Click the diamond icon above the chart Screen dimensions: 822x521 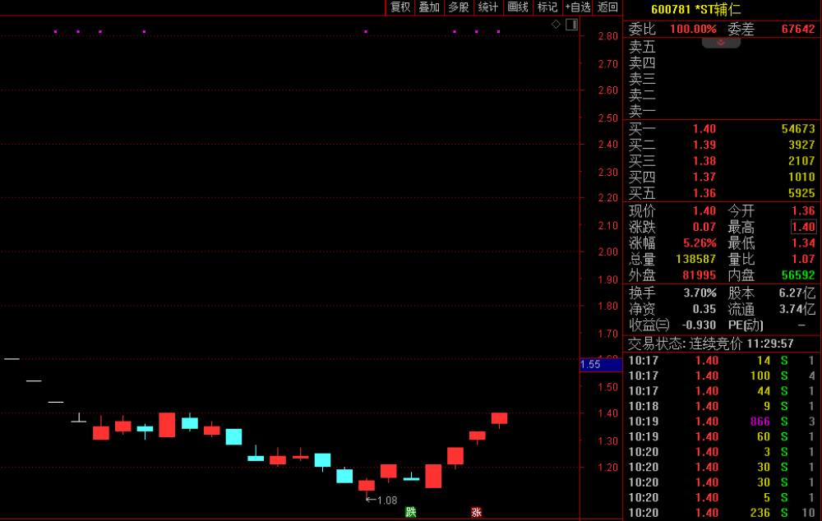556,25
